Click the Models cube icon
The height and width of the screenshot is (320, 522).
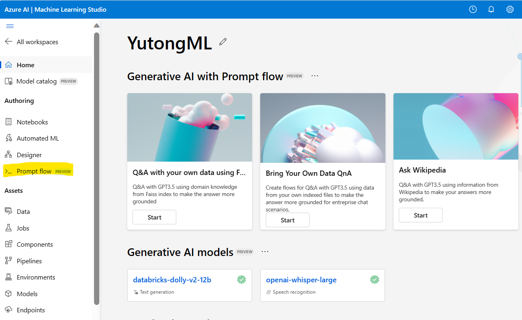(9, 294)
